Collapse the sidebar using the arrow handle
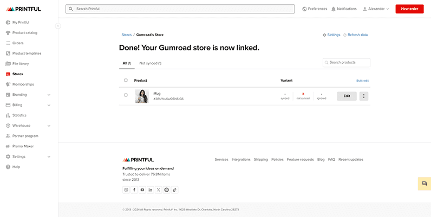431x217 pixels. pyautogui.click(x=58, y=26)
